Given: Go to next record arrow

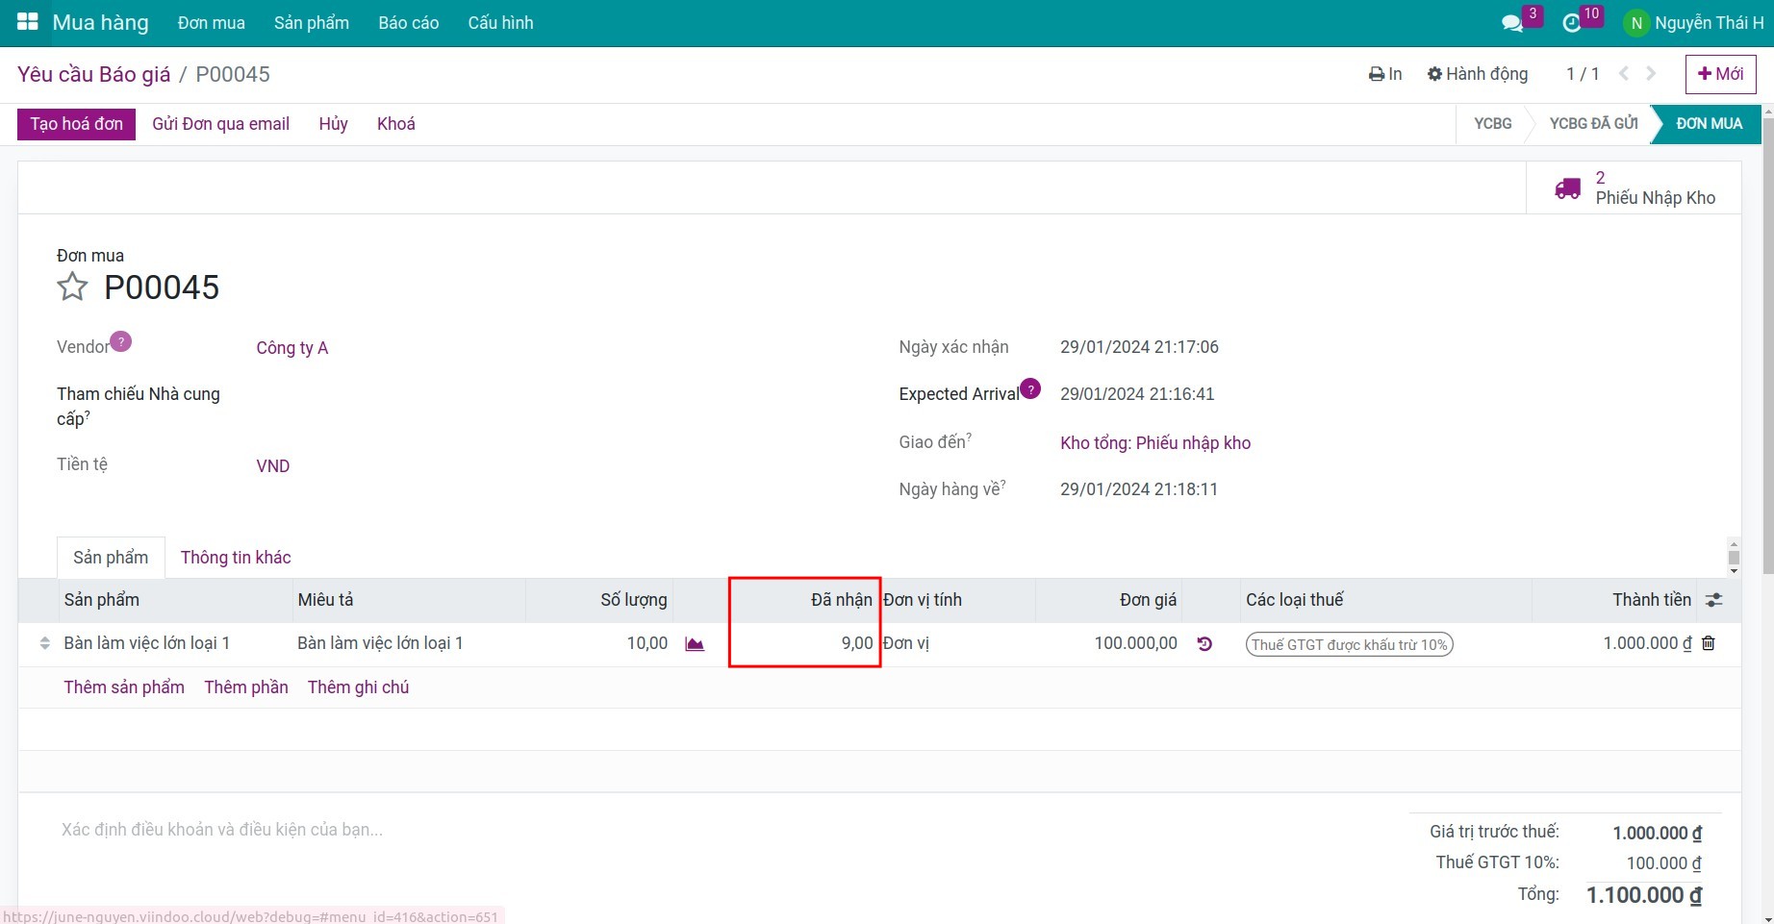Looking at the screenshot, I should [1651, 74].
